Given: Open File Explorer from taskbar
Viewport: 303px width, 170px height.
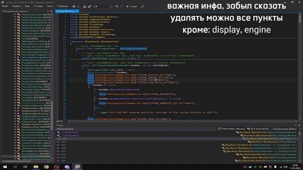Looking at the screenshot, I should 36,167.
